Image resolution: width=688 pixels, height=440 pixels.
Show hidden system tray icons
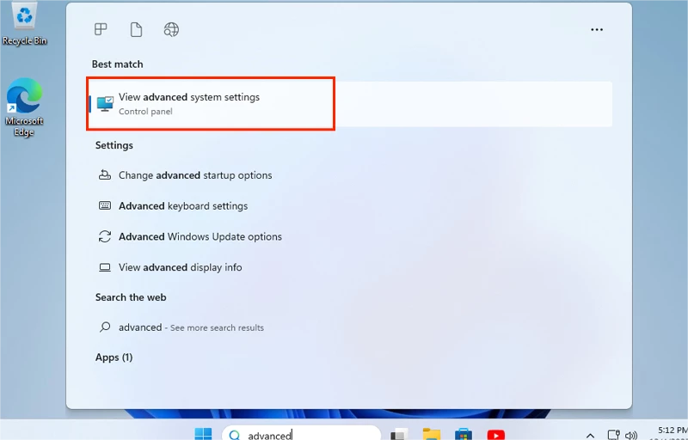(590, 435)
